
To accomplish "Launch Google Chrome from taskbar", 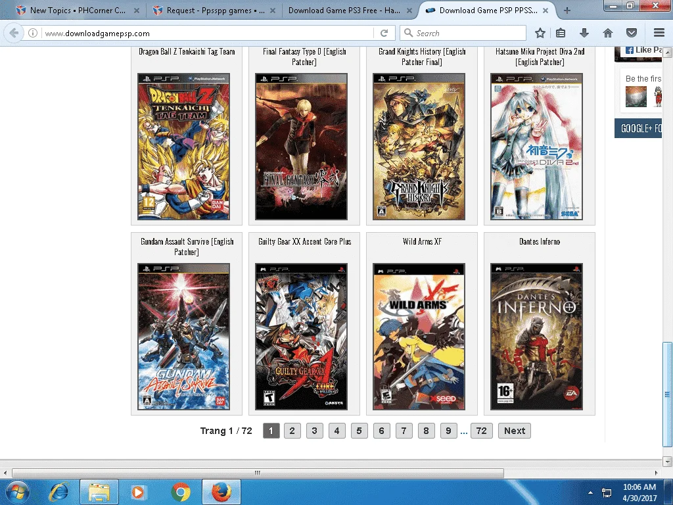I will [x=181, y=492].
